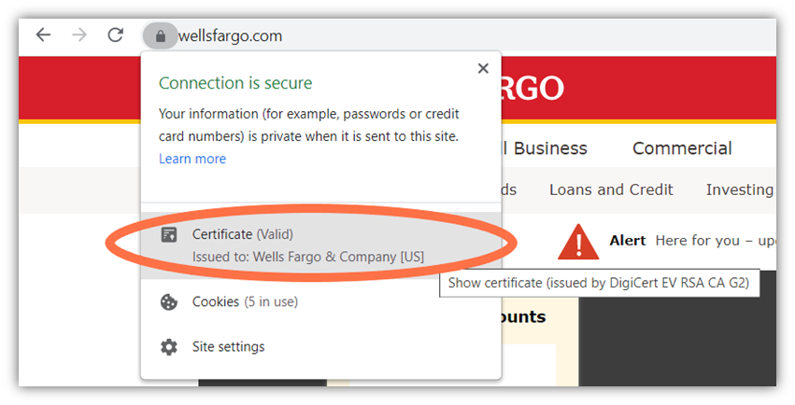Click the browser back arrow

(x=44, y=35)
